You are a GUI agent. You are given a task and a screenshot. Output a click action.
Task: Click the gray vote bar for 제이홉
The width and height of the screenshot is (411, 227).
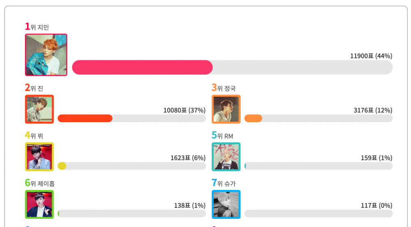pyautogui.click(x=132, y=213)
